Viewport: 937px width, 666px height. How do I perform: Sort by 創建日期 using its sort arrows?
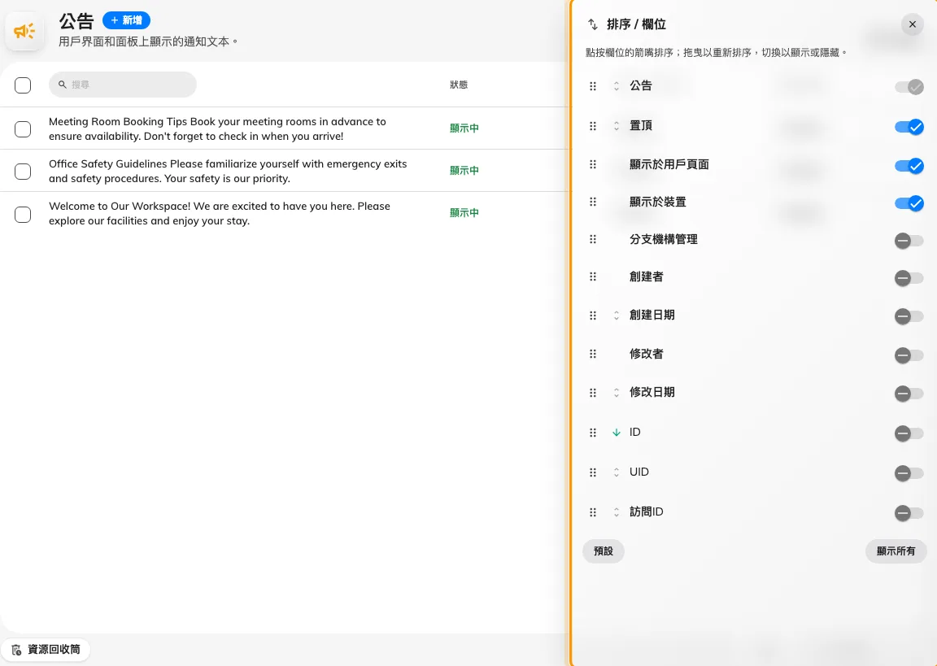[x=616, y=316]
